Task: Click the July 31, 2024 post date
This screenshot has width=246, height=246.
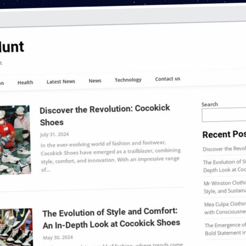Action: 54,134
